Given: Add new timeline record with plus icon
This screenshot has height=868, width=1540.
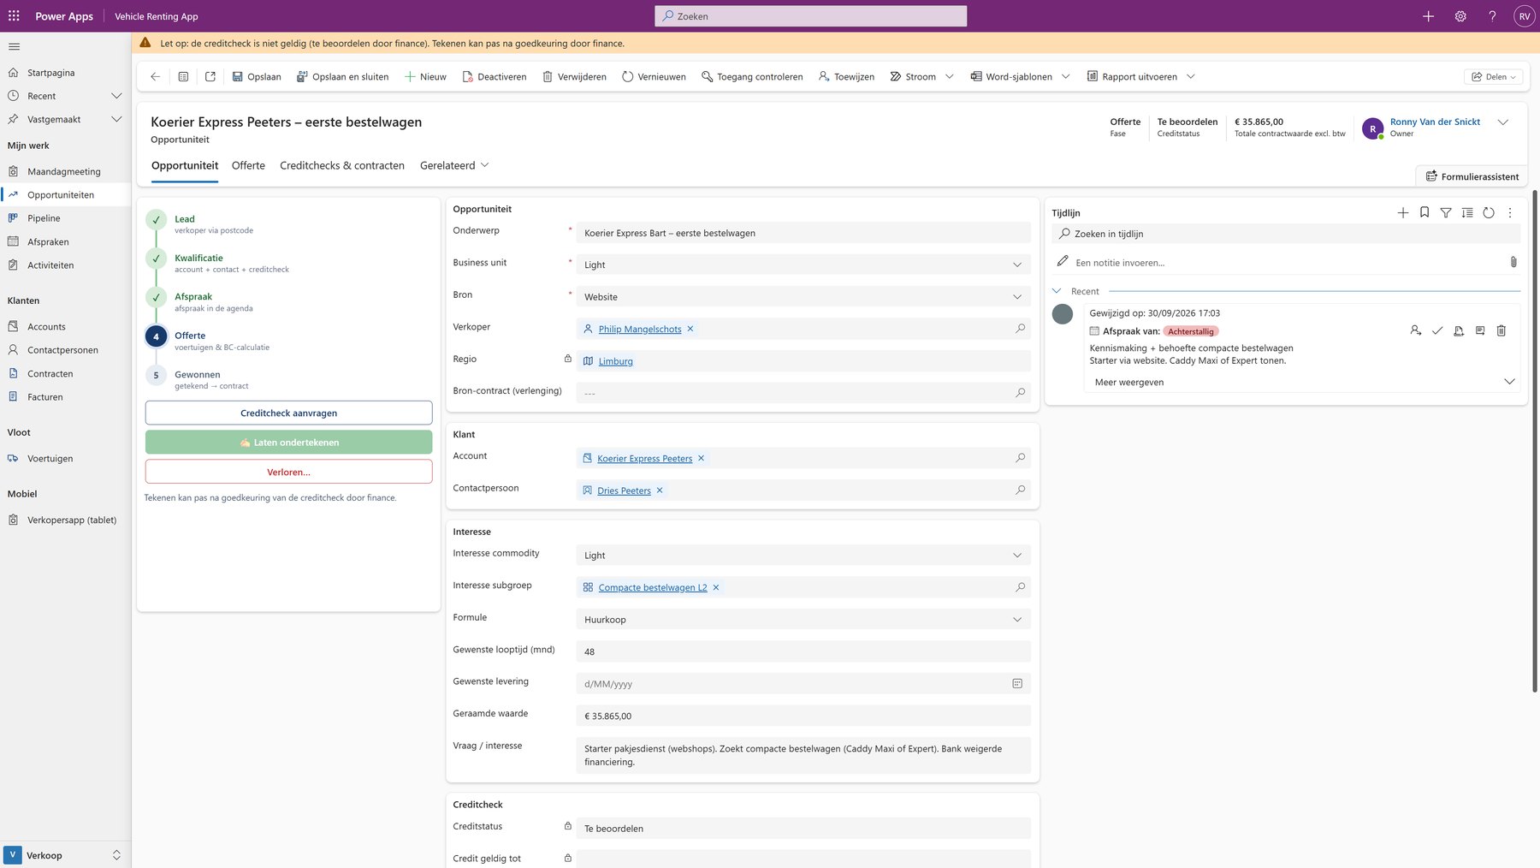Looking at the screenshot, I should coord(1403,213).
